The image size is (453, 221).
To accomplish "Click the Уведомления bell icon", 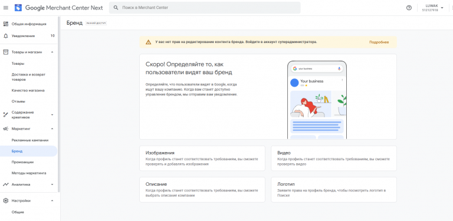I will pos(6,36).
